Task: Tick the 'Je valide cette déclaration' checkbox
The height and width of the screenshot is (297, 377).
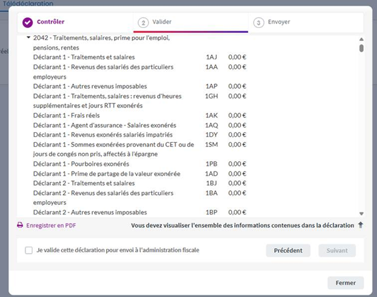Action: coord(29,250)
